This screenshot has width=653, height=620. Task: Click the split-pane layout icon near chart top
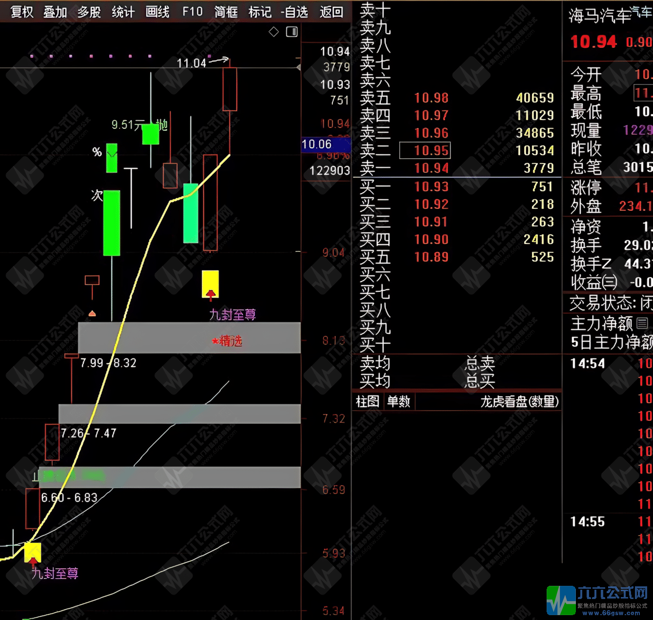click(291, 31)
